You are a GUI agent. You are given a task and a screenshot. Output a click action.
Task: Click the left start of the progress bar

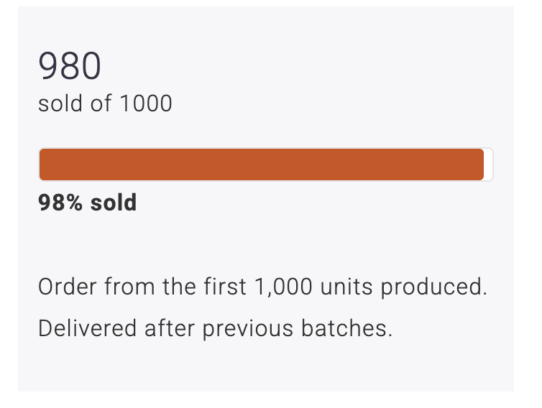(x=45, y=164)
